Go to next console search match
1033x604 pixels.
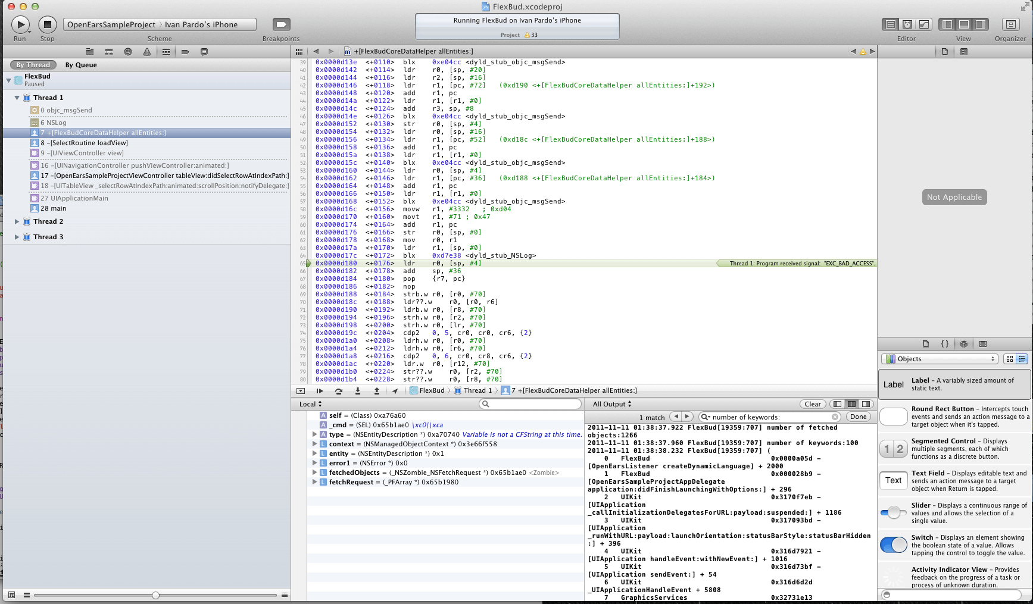687,417
